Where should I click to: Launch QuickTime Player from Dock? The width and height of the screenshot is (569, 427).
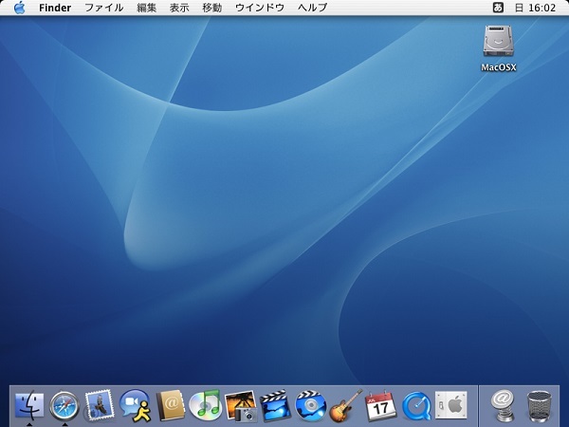(416, 405)
